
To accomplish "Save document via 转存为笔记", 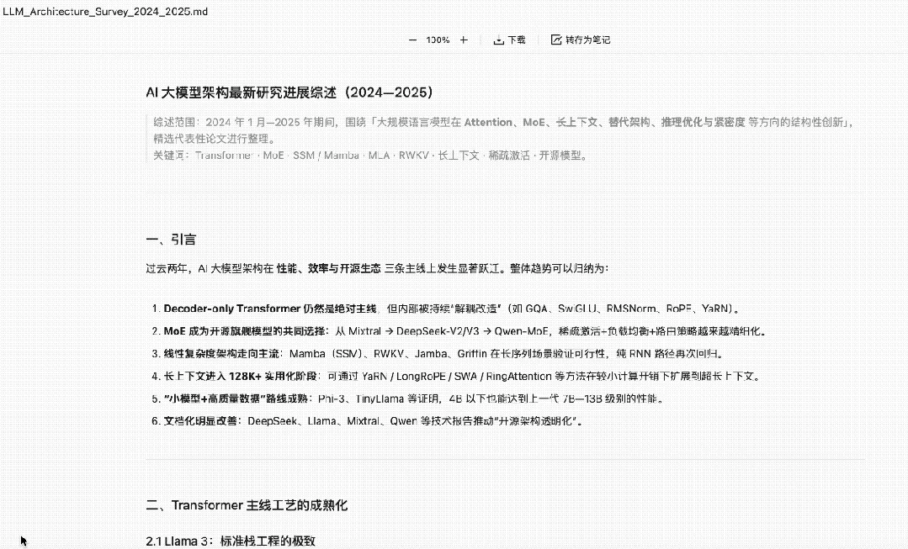I will [587, 40].
